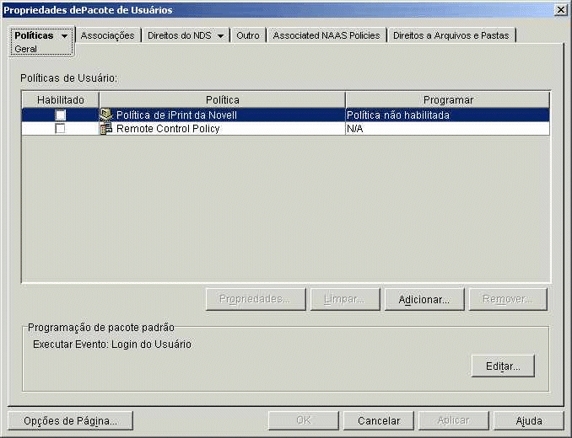Click the iPrint policy icon
The width and height of the screenshot is (572, 438).
(106, 115)
